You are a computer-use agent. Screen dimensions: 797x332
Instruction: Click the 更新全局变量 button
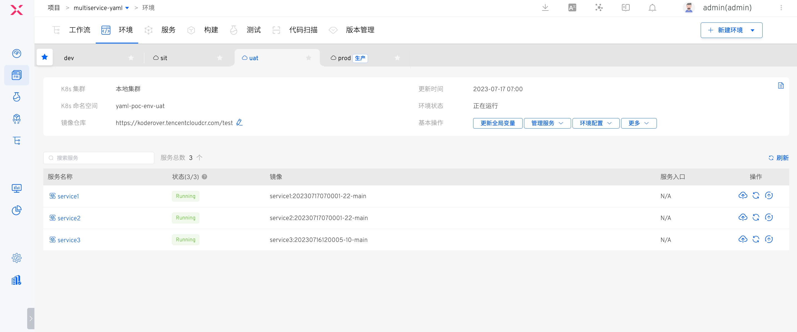pyautogui.click(x=498, y=123)
